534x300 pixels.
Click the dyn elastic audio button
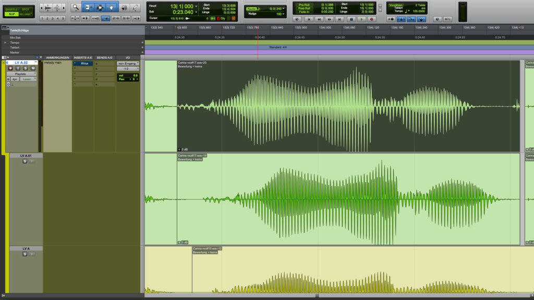coord(15,79)
